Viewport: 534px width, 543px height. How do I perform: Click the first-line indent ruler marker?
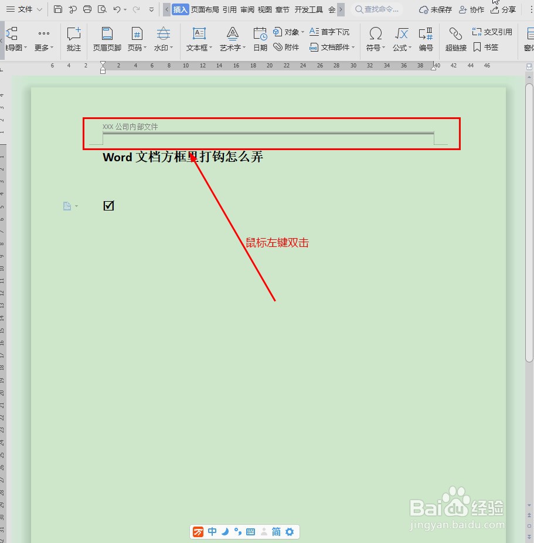pyautogui.click(x=103, y=64)
